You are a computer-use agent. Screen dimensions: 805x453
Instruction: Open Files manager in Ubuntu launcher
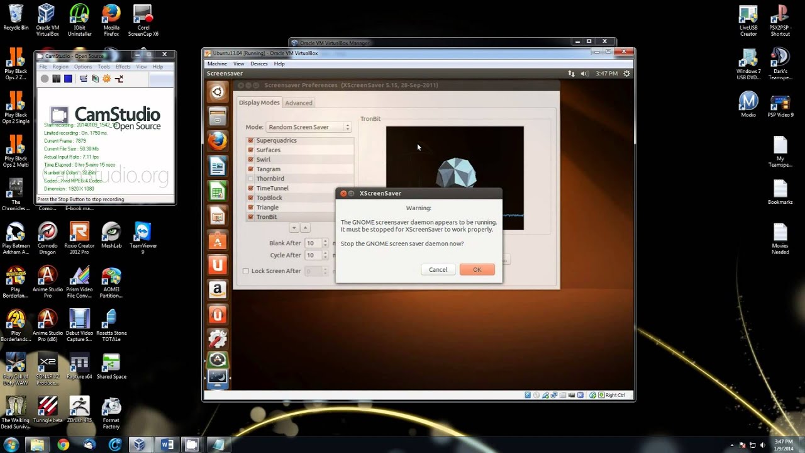[218, 116]
